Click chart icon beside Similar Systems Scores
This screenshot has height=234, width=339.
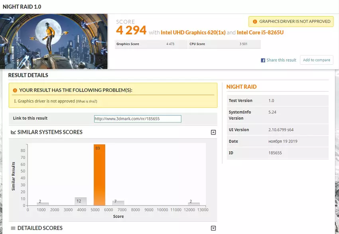13,132
